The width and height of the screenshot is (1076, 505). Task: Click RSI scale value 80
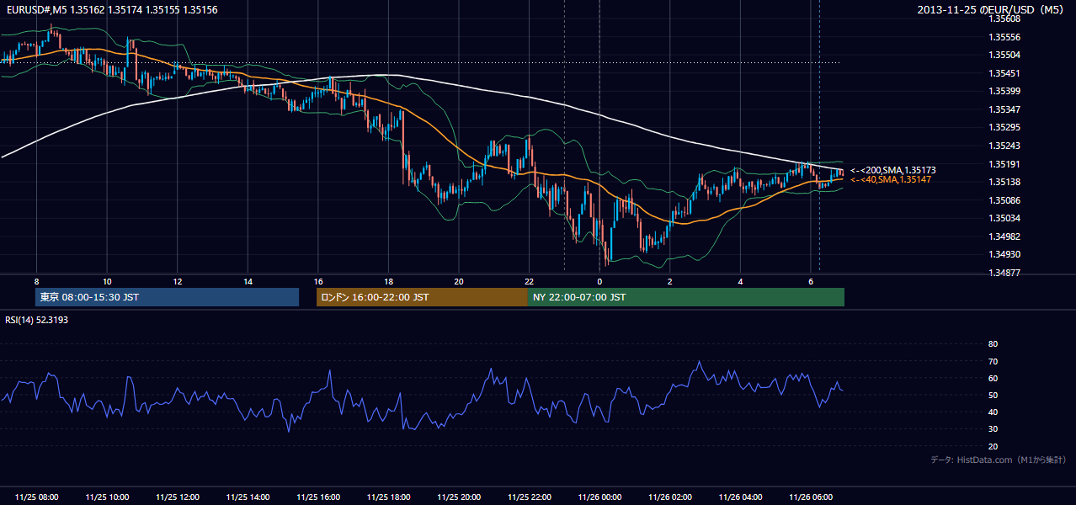[x=993, y=344]
